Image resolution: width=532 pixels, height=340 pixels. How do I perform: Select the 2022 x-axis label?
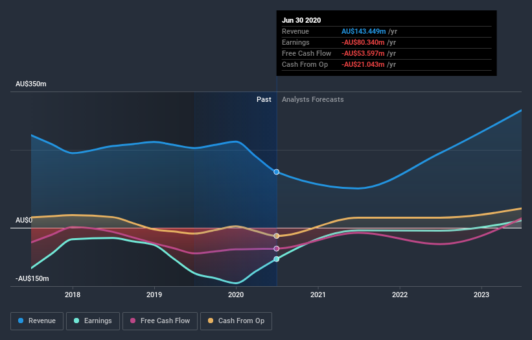click(x=400, y=295)
